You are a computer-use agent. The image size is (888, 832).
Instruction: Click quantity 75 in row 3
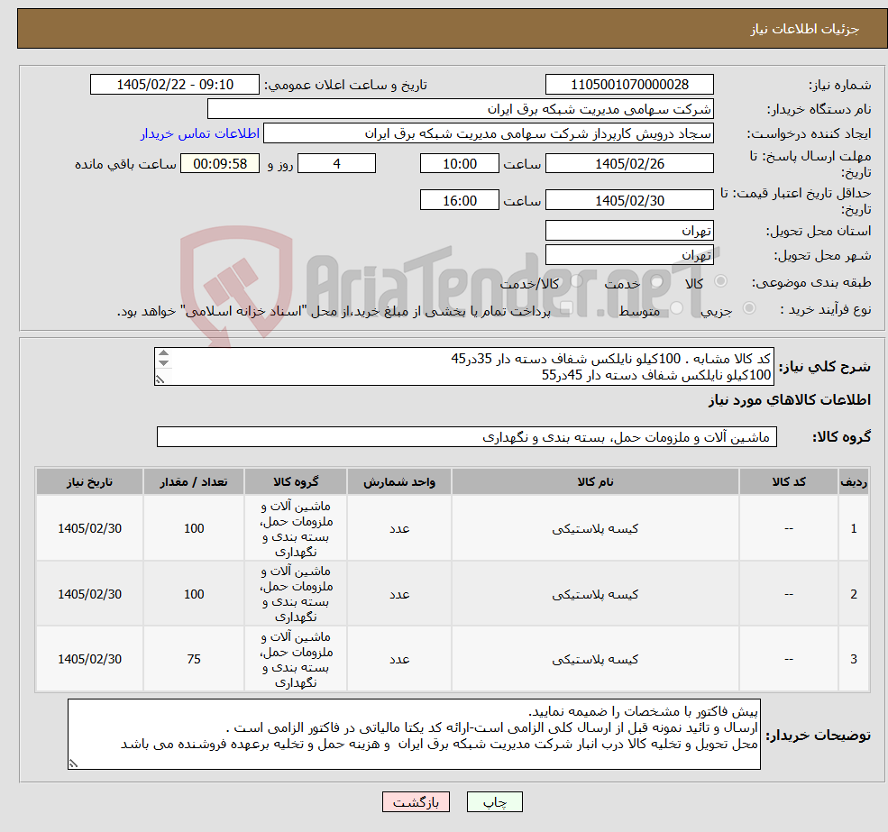(194, 659)
